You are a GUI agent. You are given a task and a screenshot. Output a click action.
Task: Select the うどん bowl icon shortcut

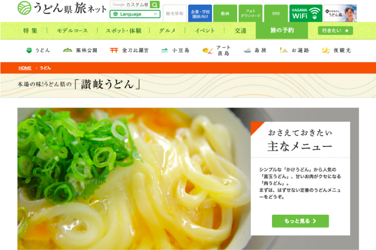tap(29, 50)
